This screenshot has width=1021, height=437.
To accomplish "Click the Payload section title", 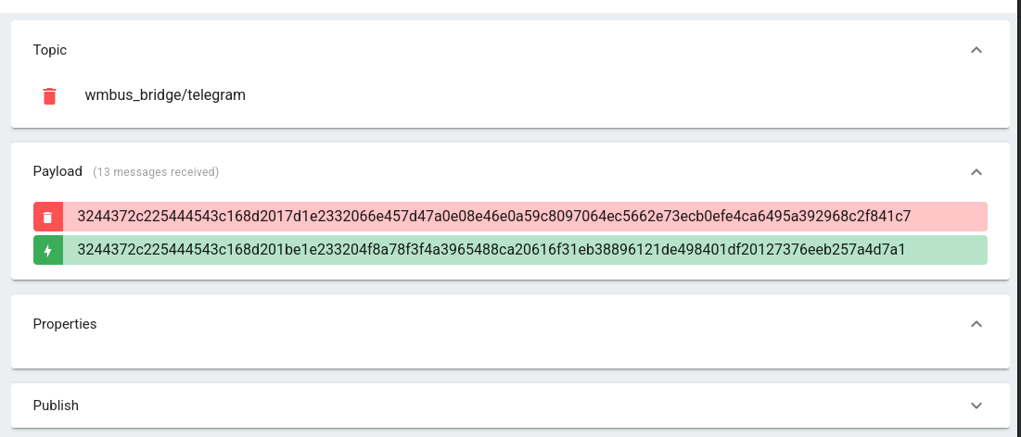I will click(x=57, y=171).
